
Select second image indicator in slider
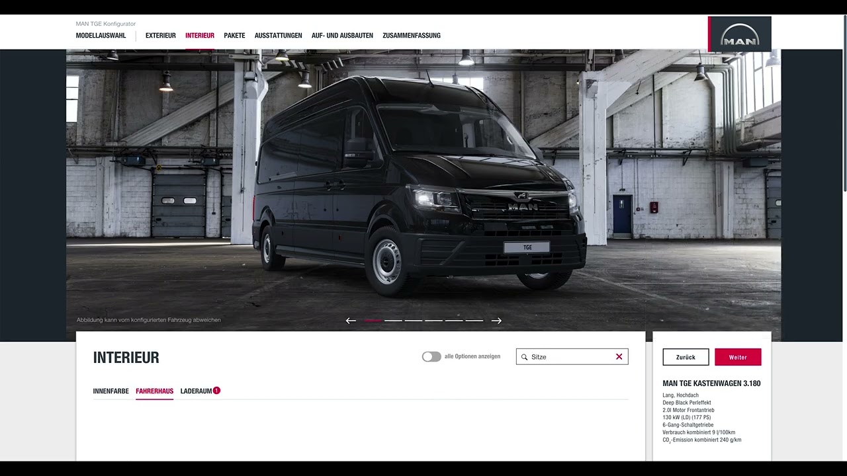coord(393,321)
